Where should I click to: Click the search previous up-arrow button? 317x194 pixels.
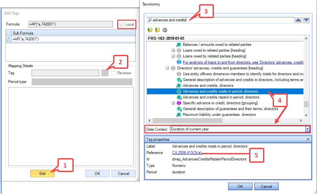(x=298, y=20)
